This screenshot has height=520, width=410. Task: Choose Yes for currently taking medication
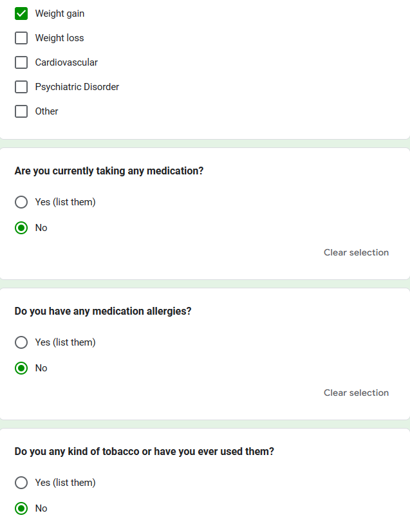pos(21,202)
